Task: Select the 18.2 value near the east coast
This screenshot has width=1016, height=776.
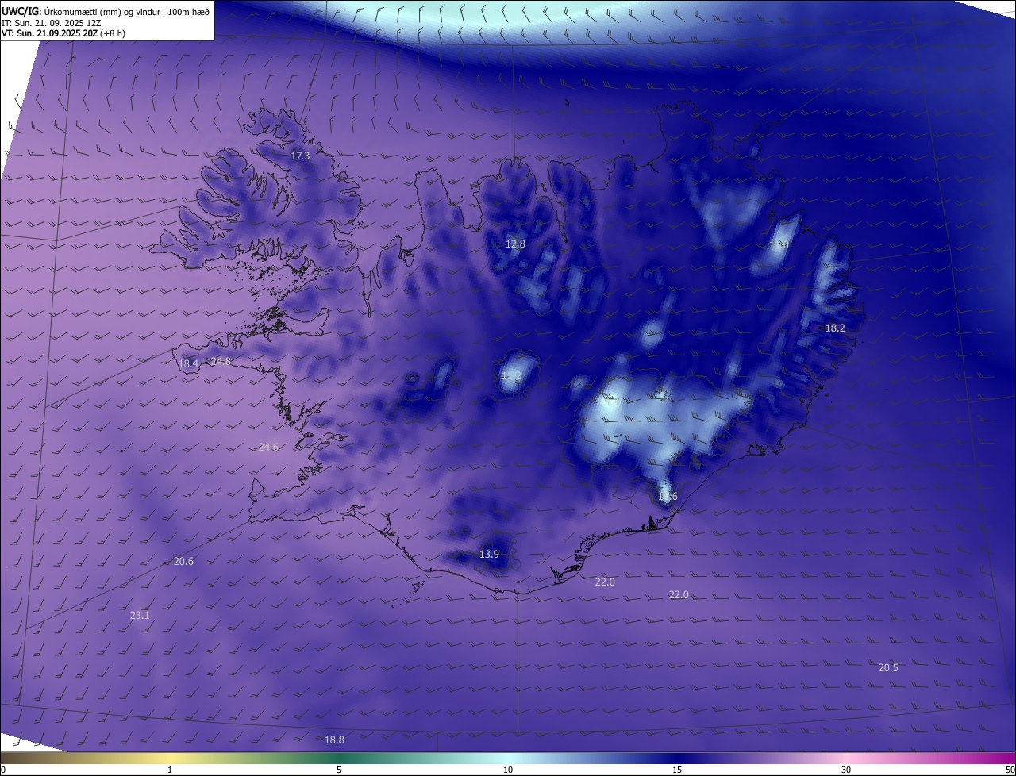Action: tap(835, 328)
